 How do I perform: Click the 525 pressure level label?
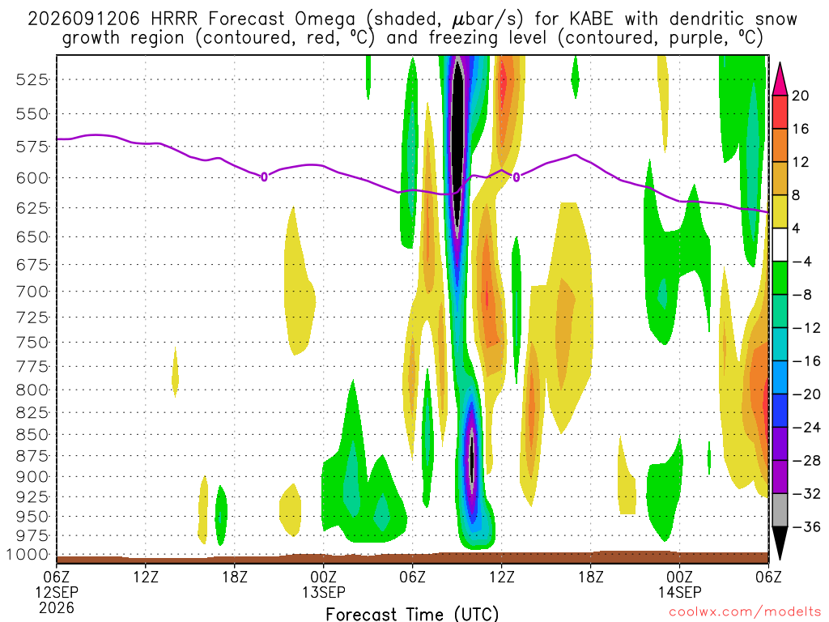tap(32, 80)
